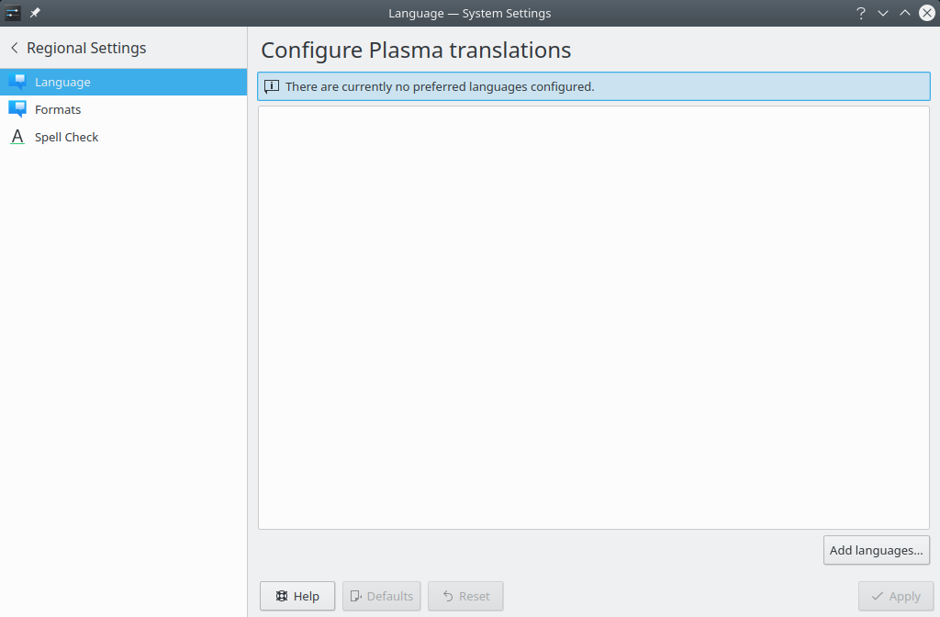Click the info icon in the message banner
940x617 pixels.
click(272, 86)
